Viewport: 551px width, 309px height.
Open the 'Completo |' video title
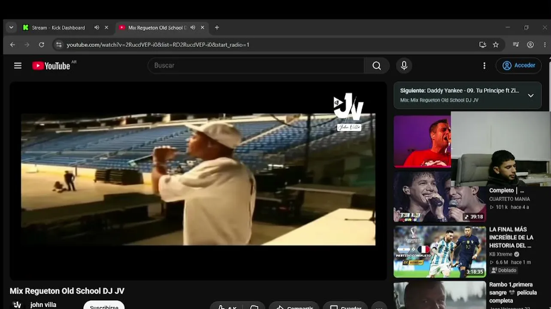coord(506,191)
